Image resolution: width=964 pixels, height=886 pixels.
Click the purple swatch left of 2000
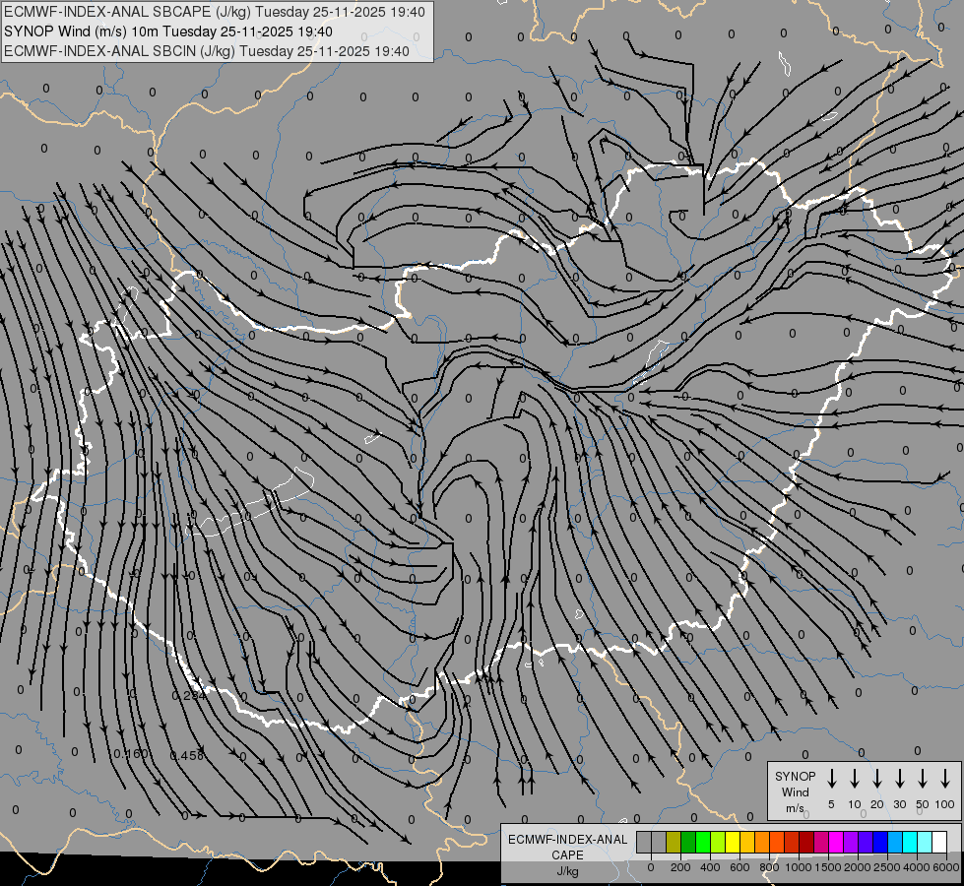851,842
